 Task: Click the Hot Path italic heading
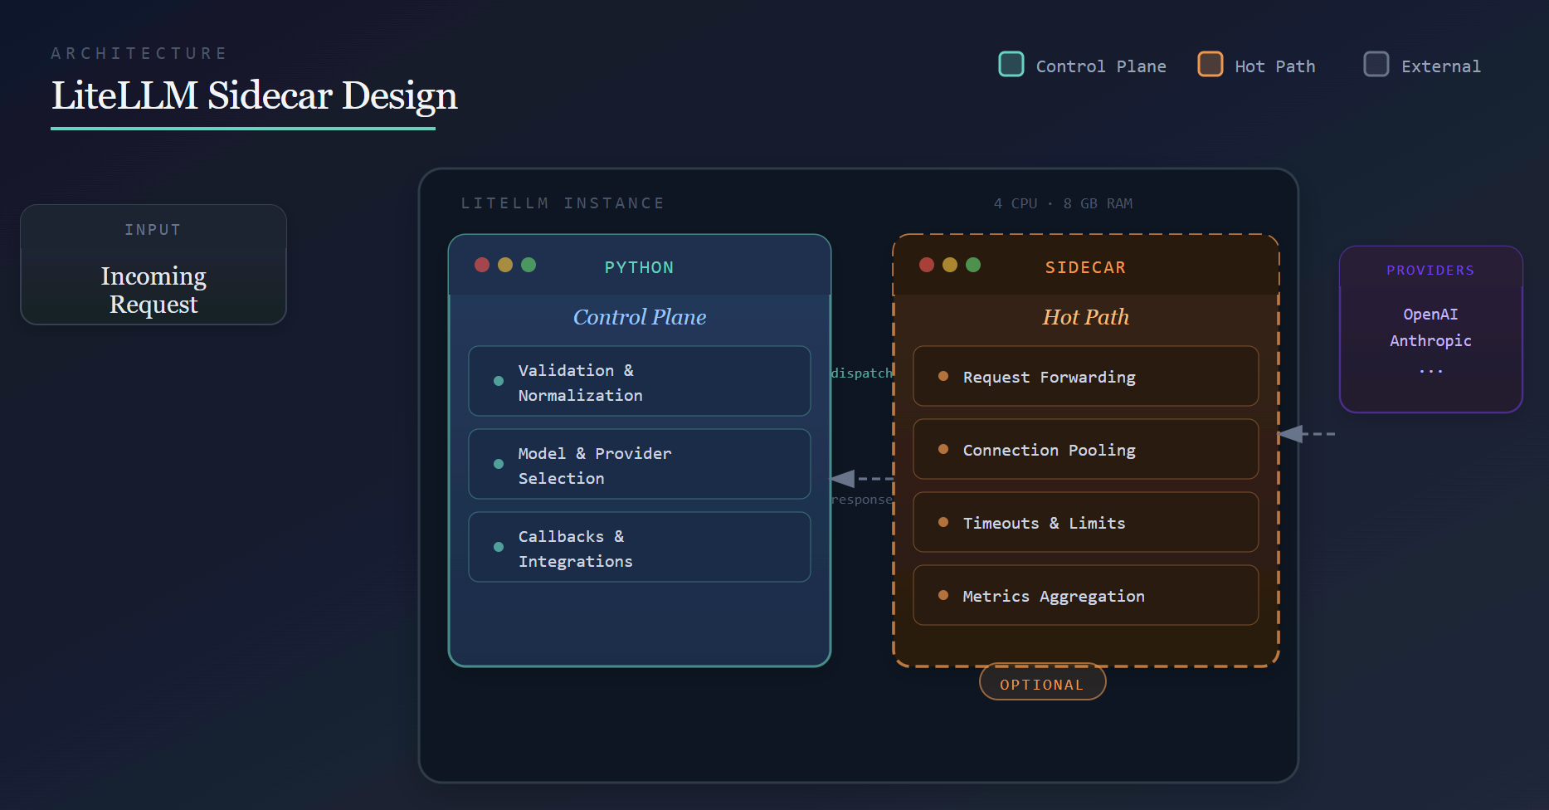tap(1085, 317)
